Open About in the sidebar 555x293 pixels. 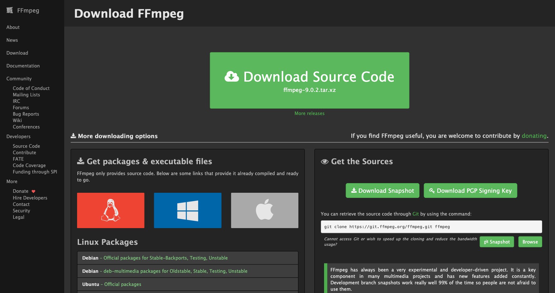click(13, 27)
